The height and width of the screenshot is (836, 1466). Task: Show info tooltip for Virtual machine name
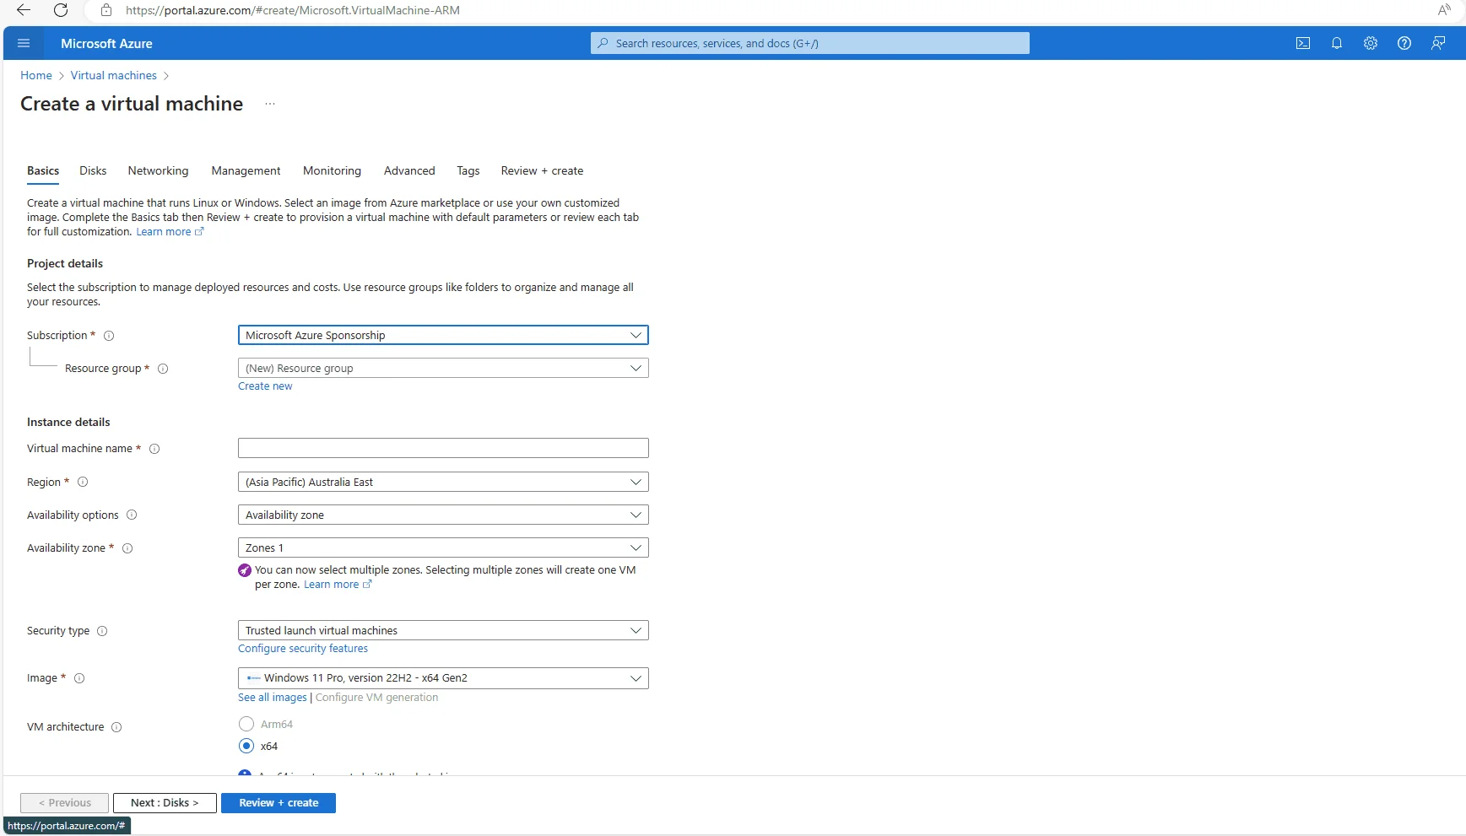point(154,449)
